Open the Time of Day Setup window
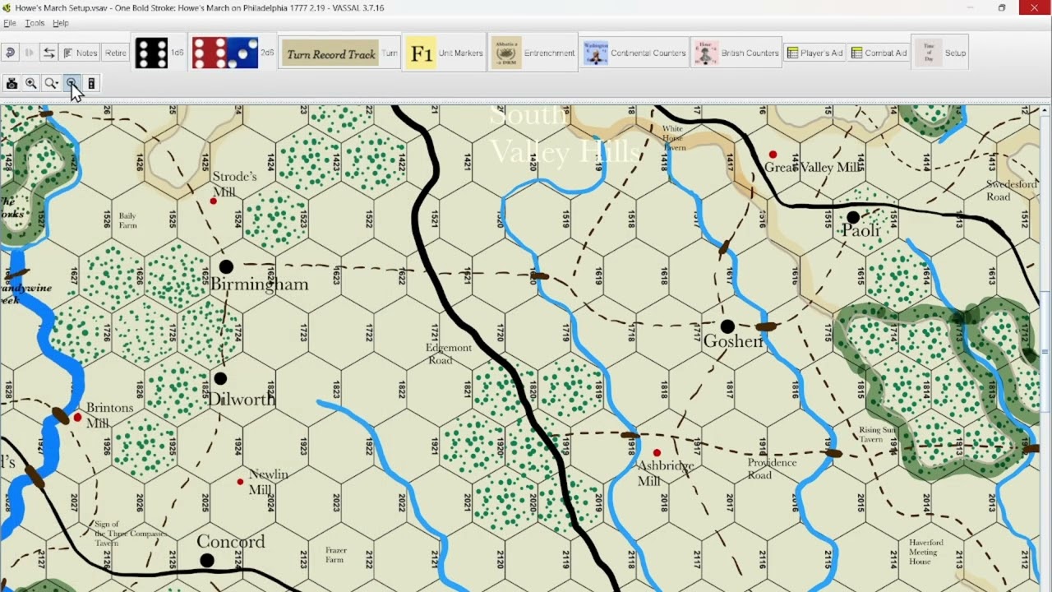This screenshot has height=592, width=1052. point(940,53)
